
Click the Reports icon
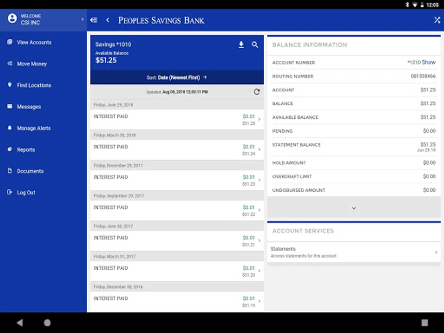(x=10, y=149)
